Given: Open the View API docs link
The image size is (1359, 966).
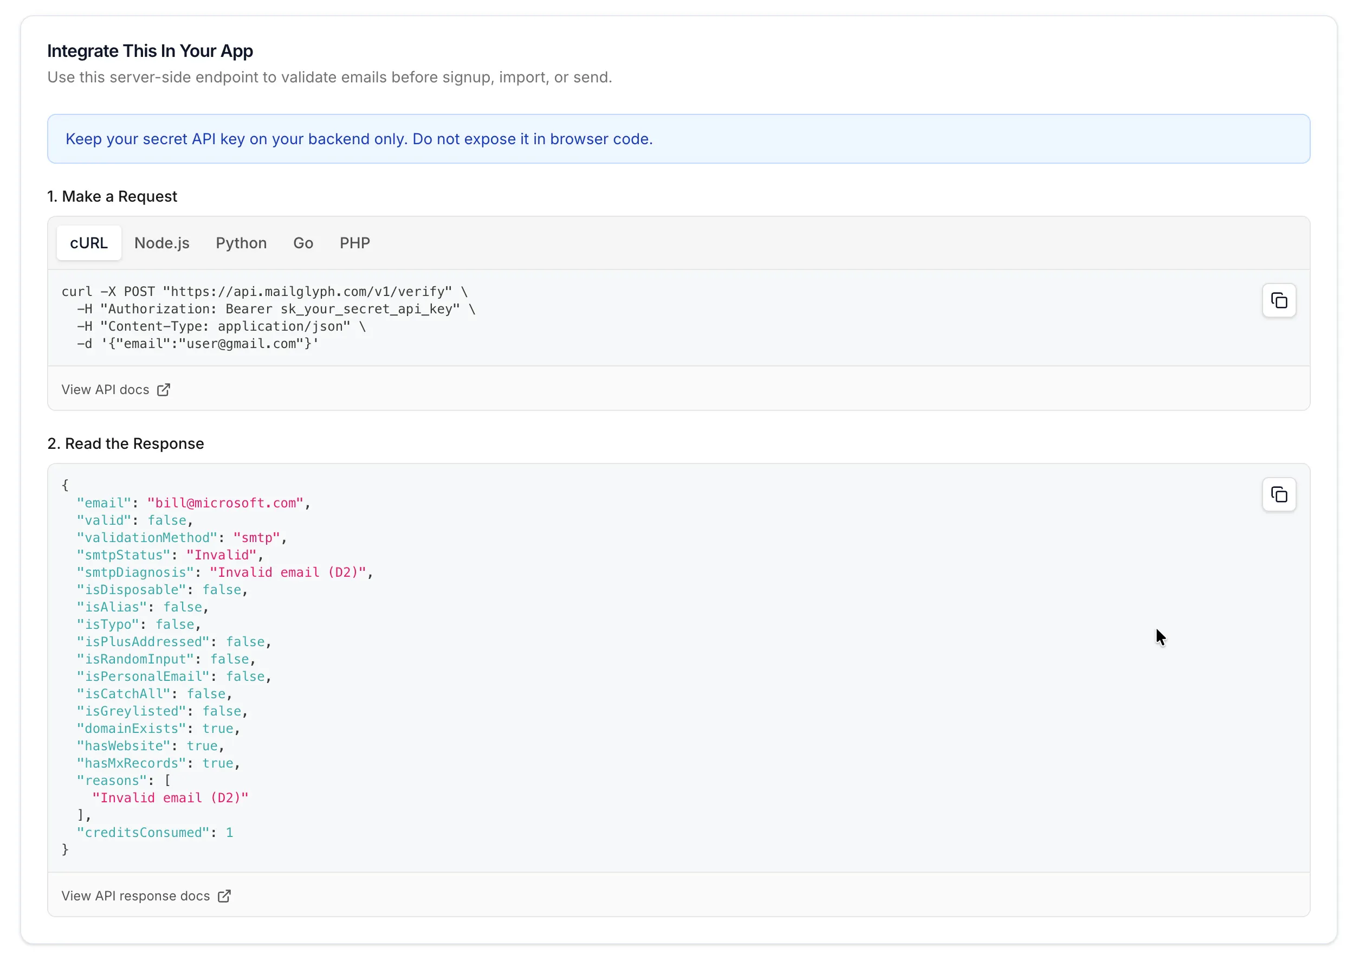Looking at the screenshot, I should tap(116, 390).
